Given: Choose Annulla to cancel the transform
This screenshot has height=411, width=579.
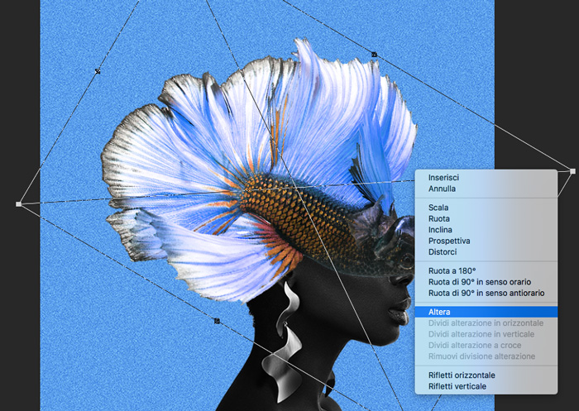Looking at the screenshot, I should (486, 189).
